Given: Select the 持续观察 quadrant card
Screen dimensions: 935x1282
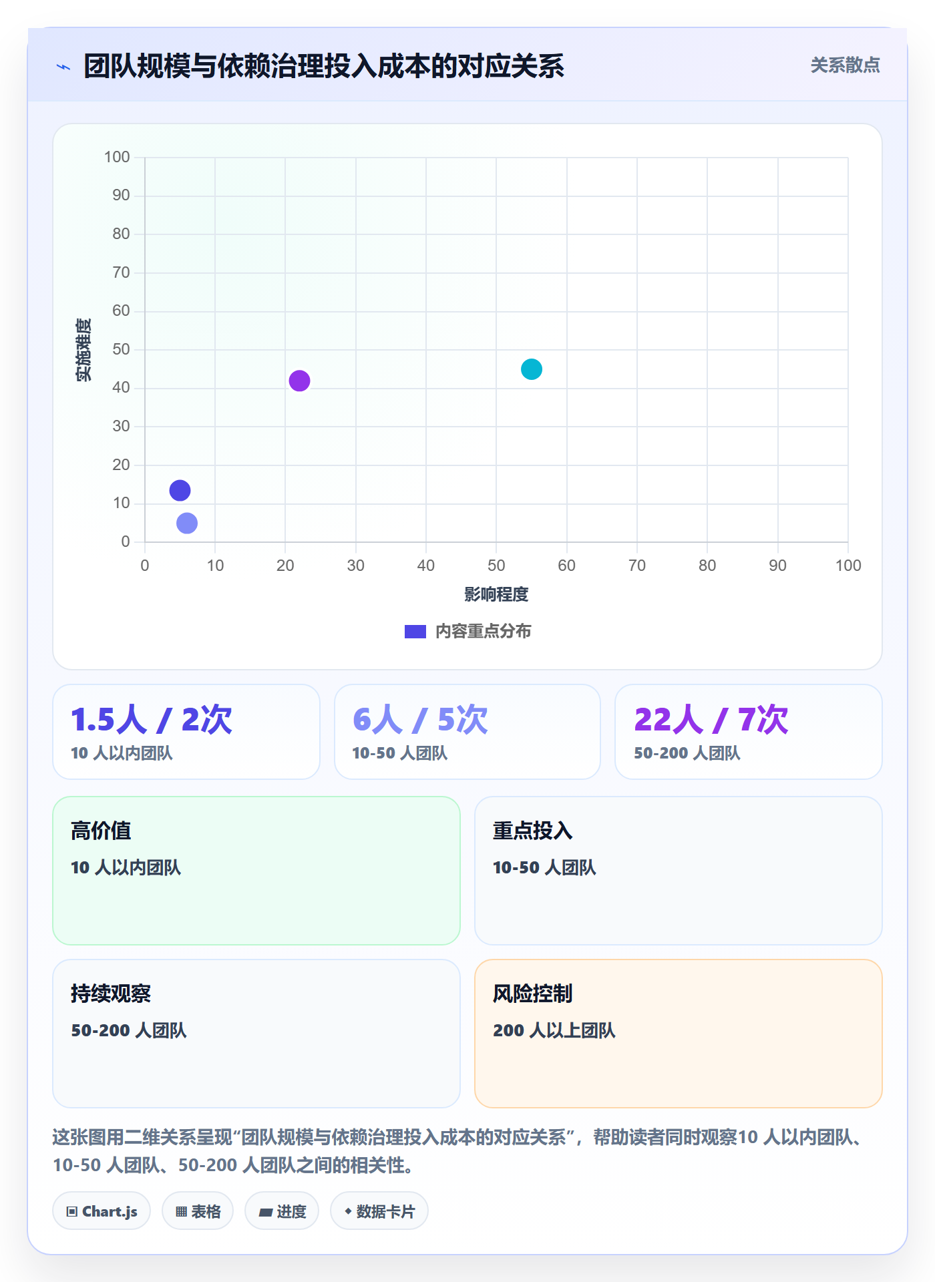Looking at the screenshot, I should [256, 1034].
